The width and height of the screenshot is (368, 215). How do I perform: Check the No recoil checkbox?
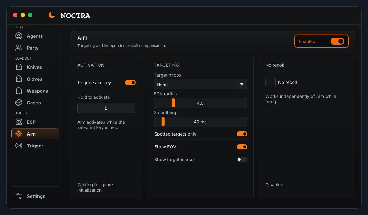click(x=270, y=82)
